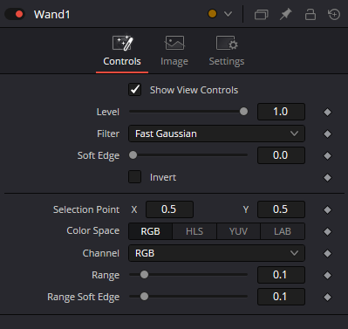The width and height of the screenshot is (348, 329).
Task: Click the Level label
Action: pos(108,112)
